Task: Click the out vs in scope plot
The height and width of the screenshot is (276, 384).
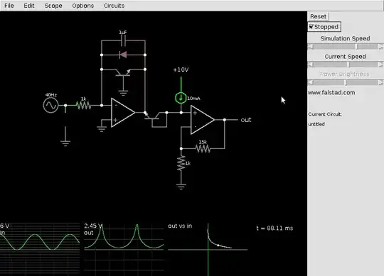Action: 208,249
